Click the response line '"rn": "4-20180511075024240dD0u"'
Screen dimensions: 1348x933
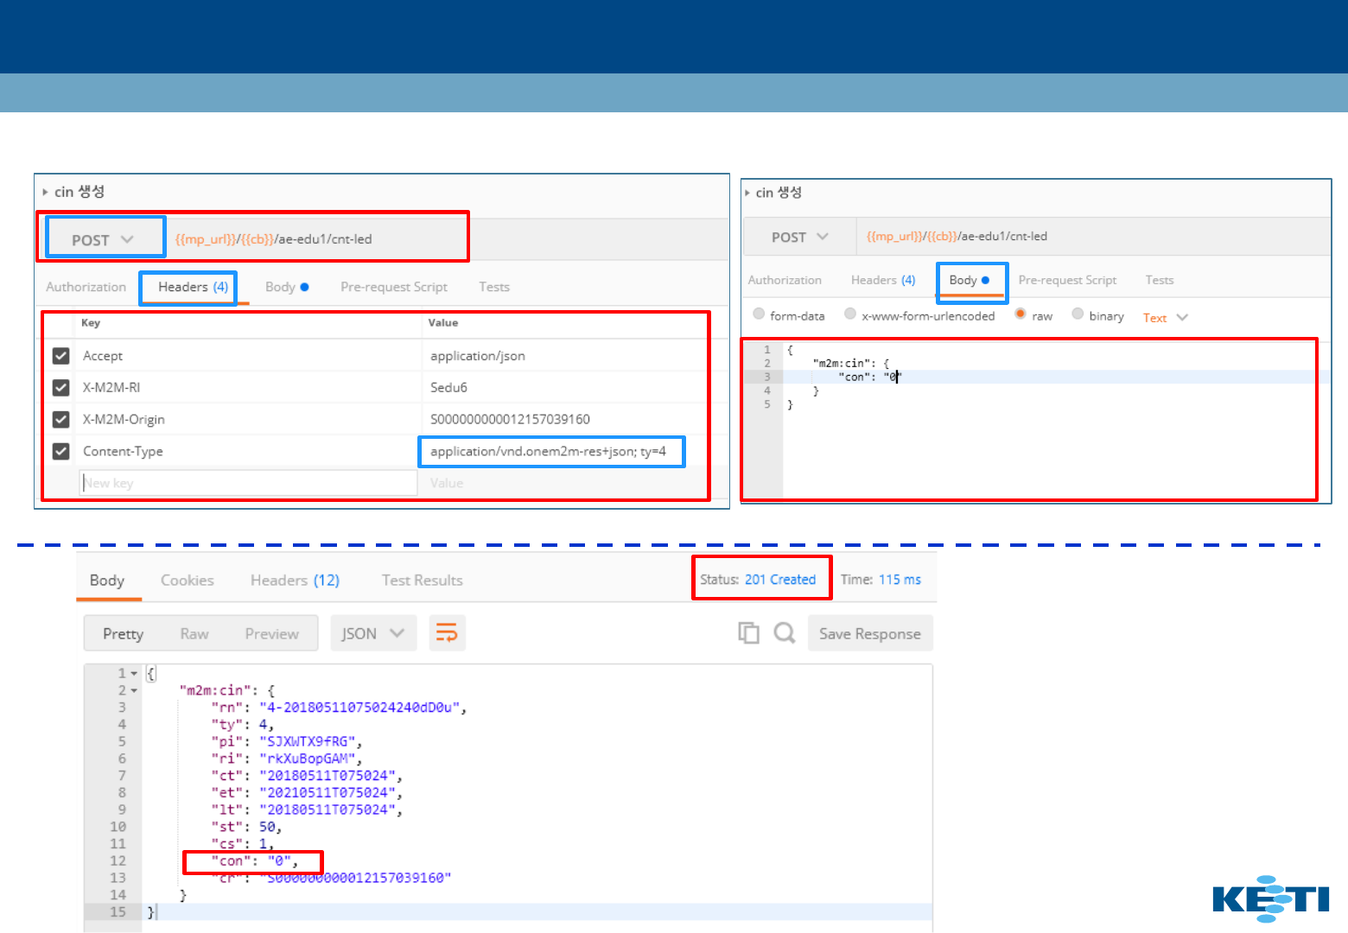point(339,708)
